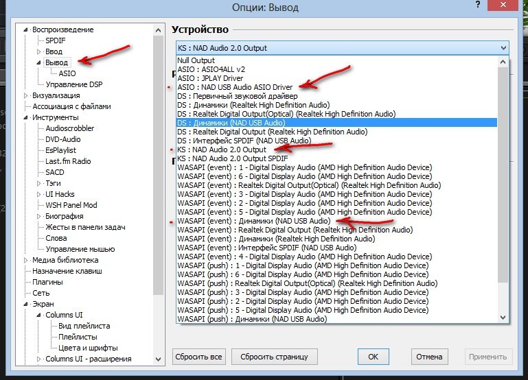Expand the Ввод tree node
Image resolution: width=528 pixels, height=380 pixels.
point(38,51)
